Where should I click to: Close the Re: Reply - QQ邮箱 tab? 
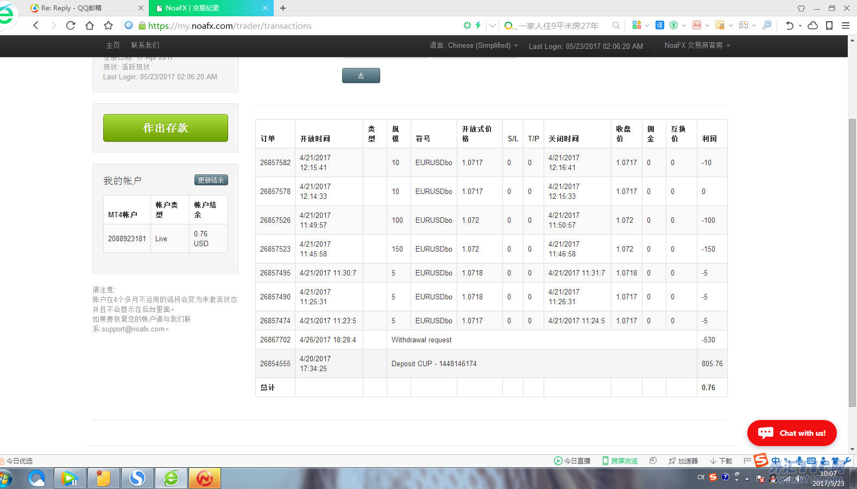click(141, 8)
